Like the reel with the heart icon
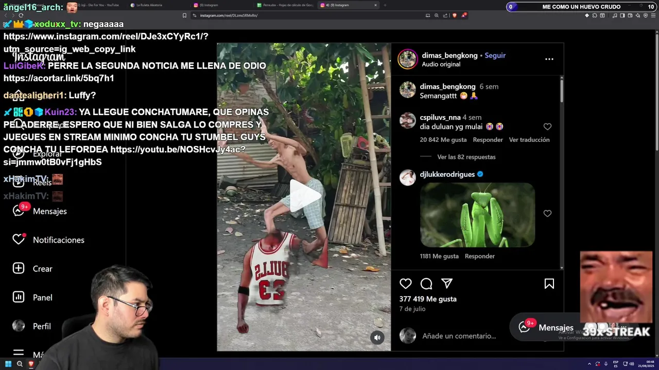659x370 pixels. click(406, 284)
